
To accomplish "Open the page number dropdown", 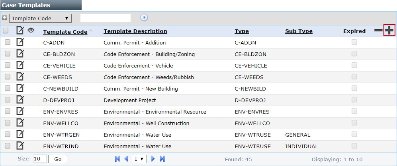I will click(x=139, y=159).
